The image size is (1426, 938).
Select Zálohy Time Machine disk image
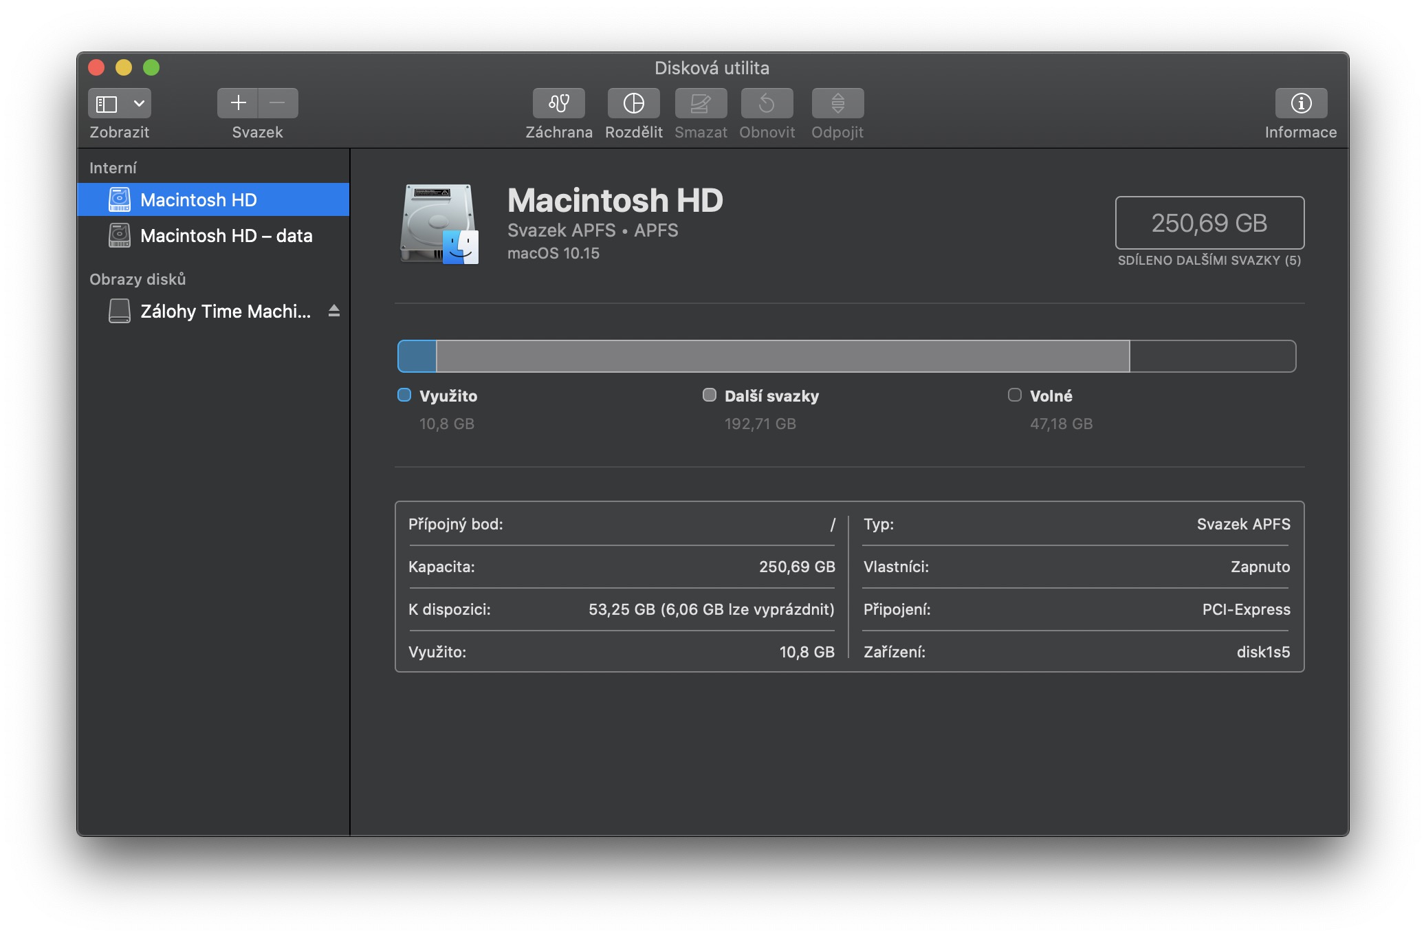(x=225, y=312)
